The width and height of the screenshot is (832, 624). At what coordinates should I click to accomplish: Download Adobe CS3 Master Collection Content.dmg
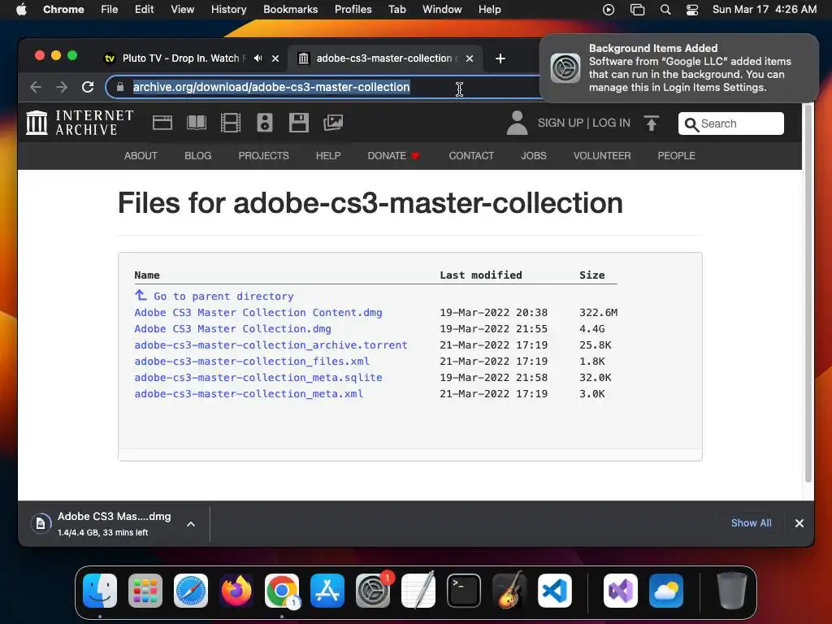(258, 313)
